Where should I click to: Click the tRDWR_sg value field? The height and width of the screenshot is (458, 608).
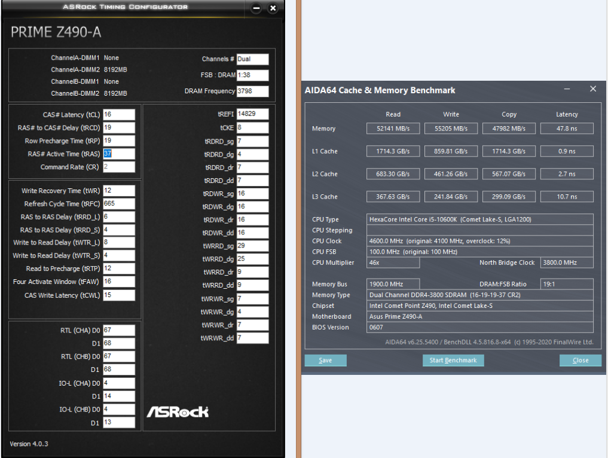click(252, 194)
